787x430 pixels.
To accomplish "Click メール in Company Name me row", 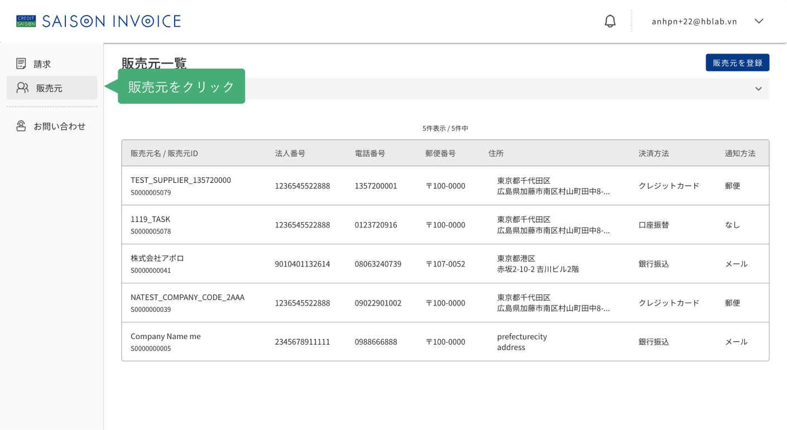I will (736, 342).
